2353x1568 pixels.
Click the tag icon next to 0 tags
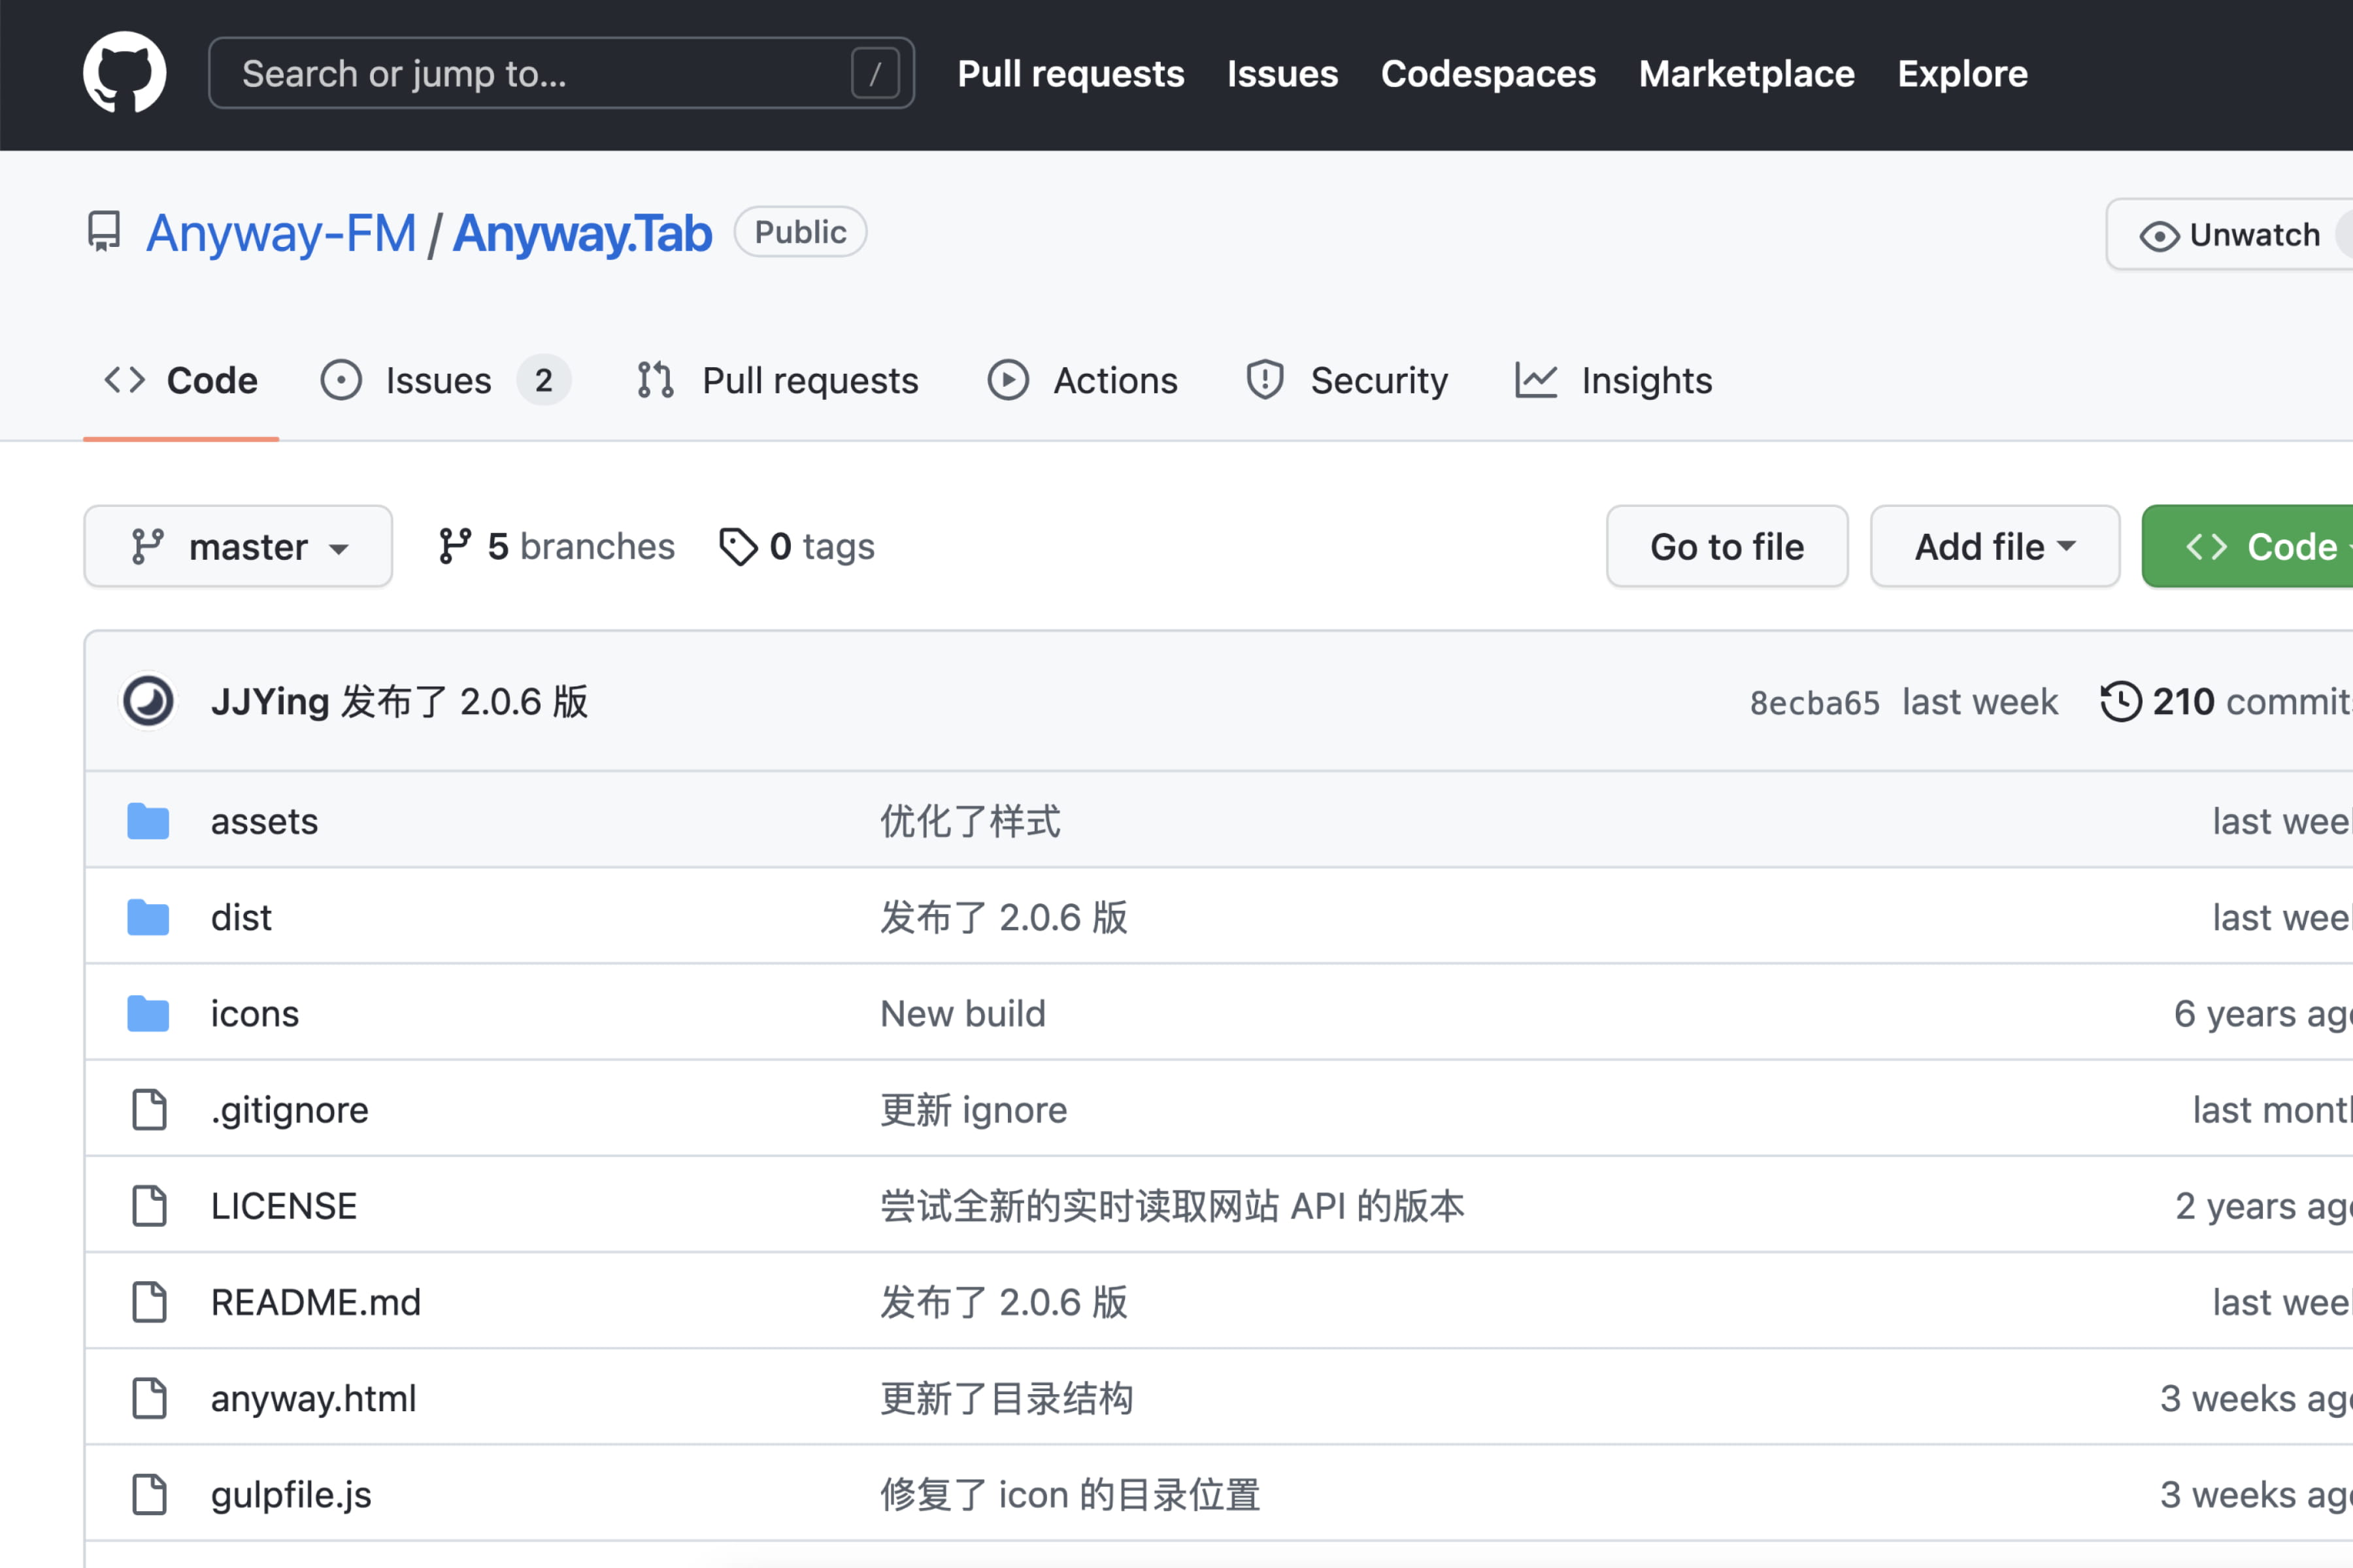pyautogui.click(x=739, y=547)
